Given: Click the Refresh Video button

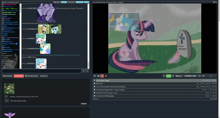Looking at the screenshot, I should click(x=190, y=76).
